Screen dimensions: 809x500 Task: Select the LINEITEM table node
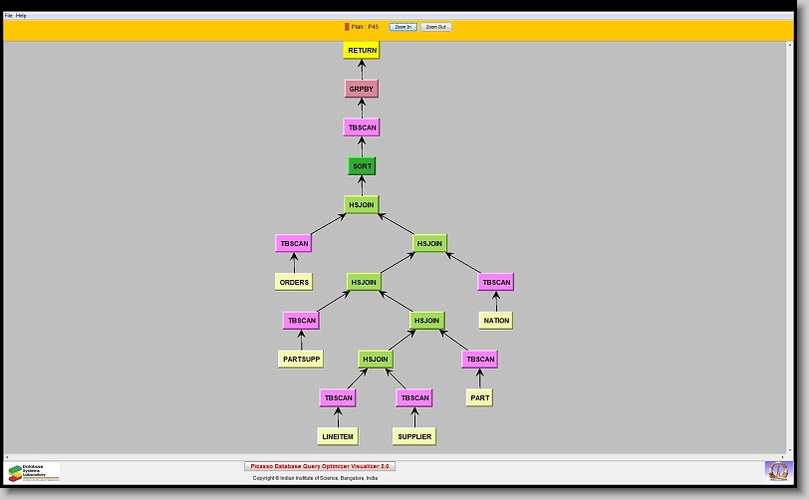338,436
